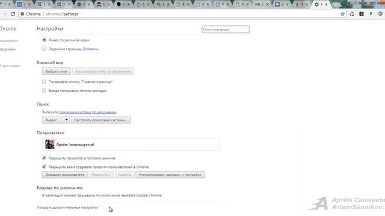Click 'Импортировать закладки и настройки' button
Screen dimensions: 385x216
(170, 175)
